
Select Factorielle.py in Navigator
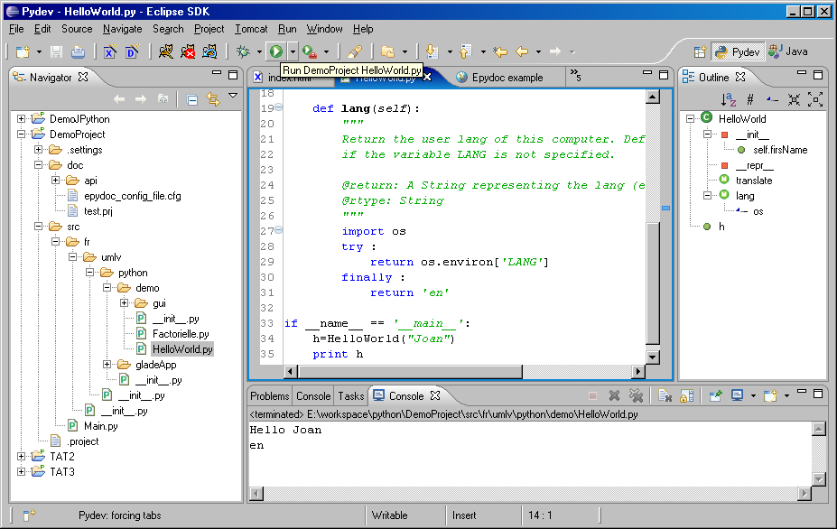(x=180, y=334)
